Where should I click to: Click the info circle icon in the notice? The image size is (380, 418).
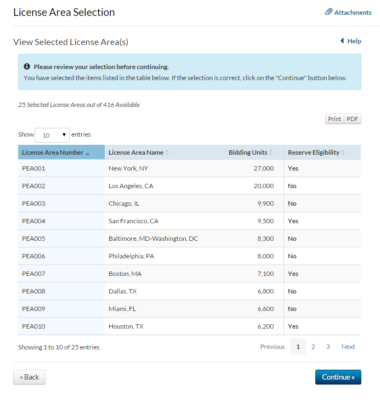coord(27,67)
